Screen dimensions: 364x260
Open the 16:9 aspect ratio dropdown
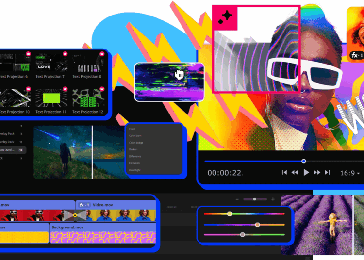click(350, 173)
